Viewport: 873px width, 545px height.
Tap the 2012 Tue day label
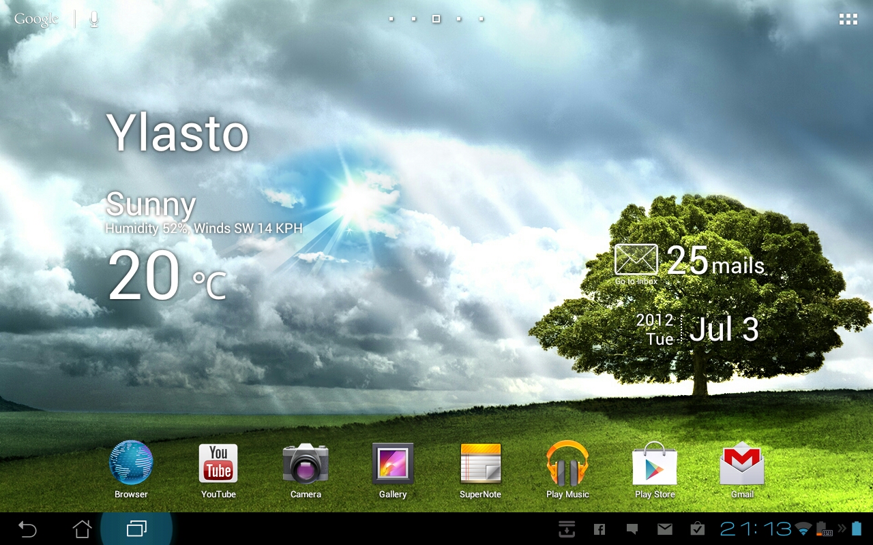point(655,330)
